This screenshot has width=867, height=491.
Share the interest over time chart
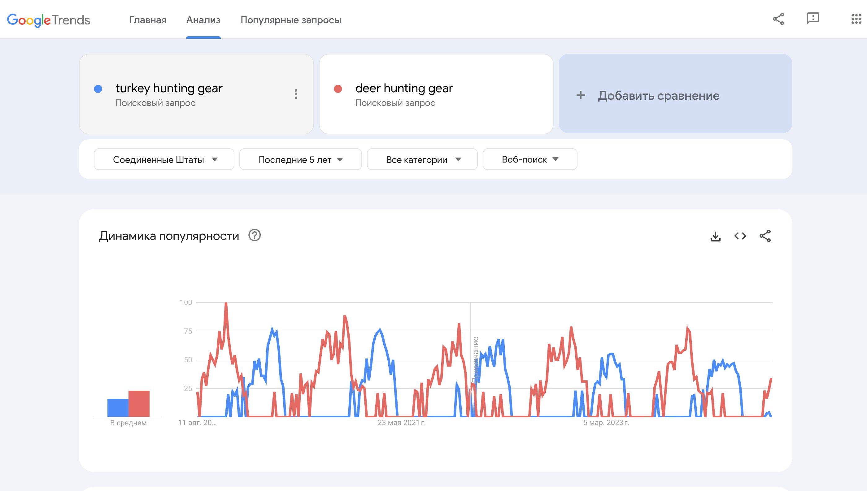tap(765, 236)
